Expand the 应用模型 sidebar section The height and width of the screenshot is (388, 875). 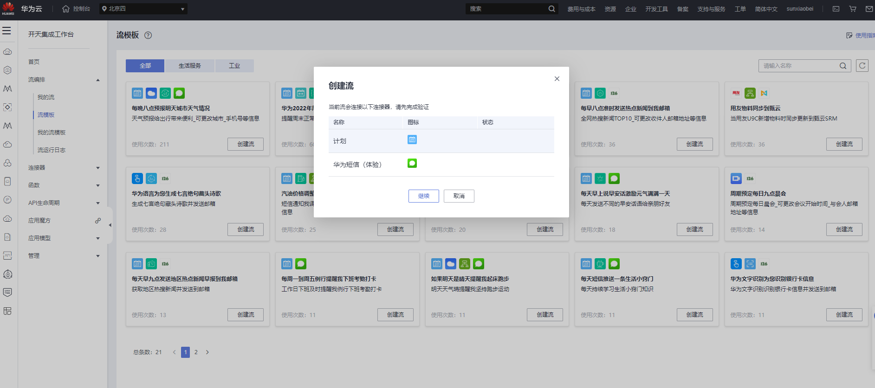tap(98, 238)
